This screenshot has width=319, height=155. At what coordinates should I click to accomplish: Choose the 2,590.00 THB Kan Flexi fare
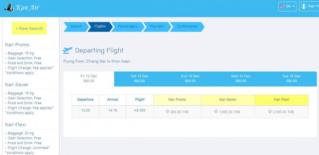tap(270, 112)
